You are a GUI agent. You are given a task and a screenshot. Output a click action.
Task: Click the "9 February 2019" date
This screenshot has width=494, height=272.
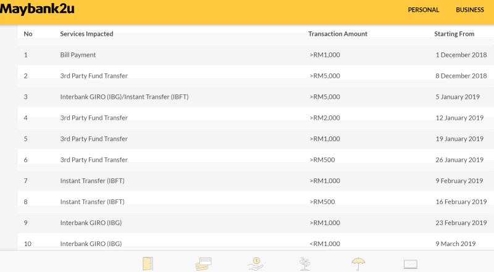459,181
